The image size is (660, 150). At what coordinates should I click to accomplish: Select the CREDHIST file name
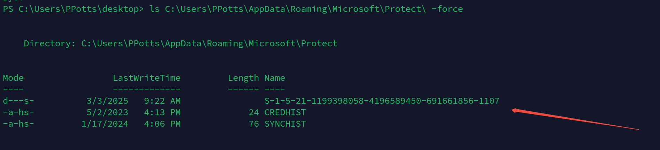click(x=285, y=112)
